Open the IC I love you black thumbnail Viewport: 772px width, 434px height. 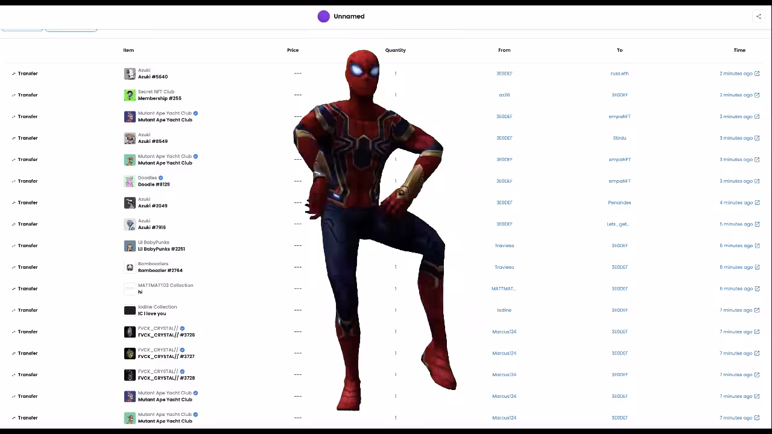(x=130, y=310)
